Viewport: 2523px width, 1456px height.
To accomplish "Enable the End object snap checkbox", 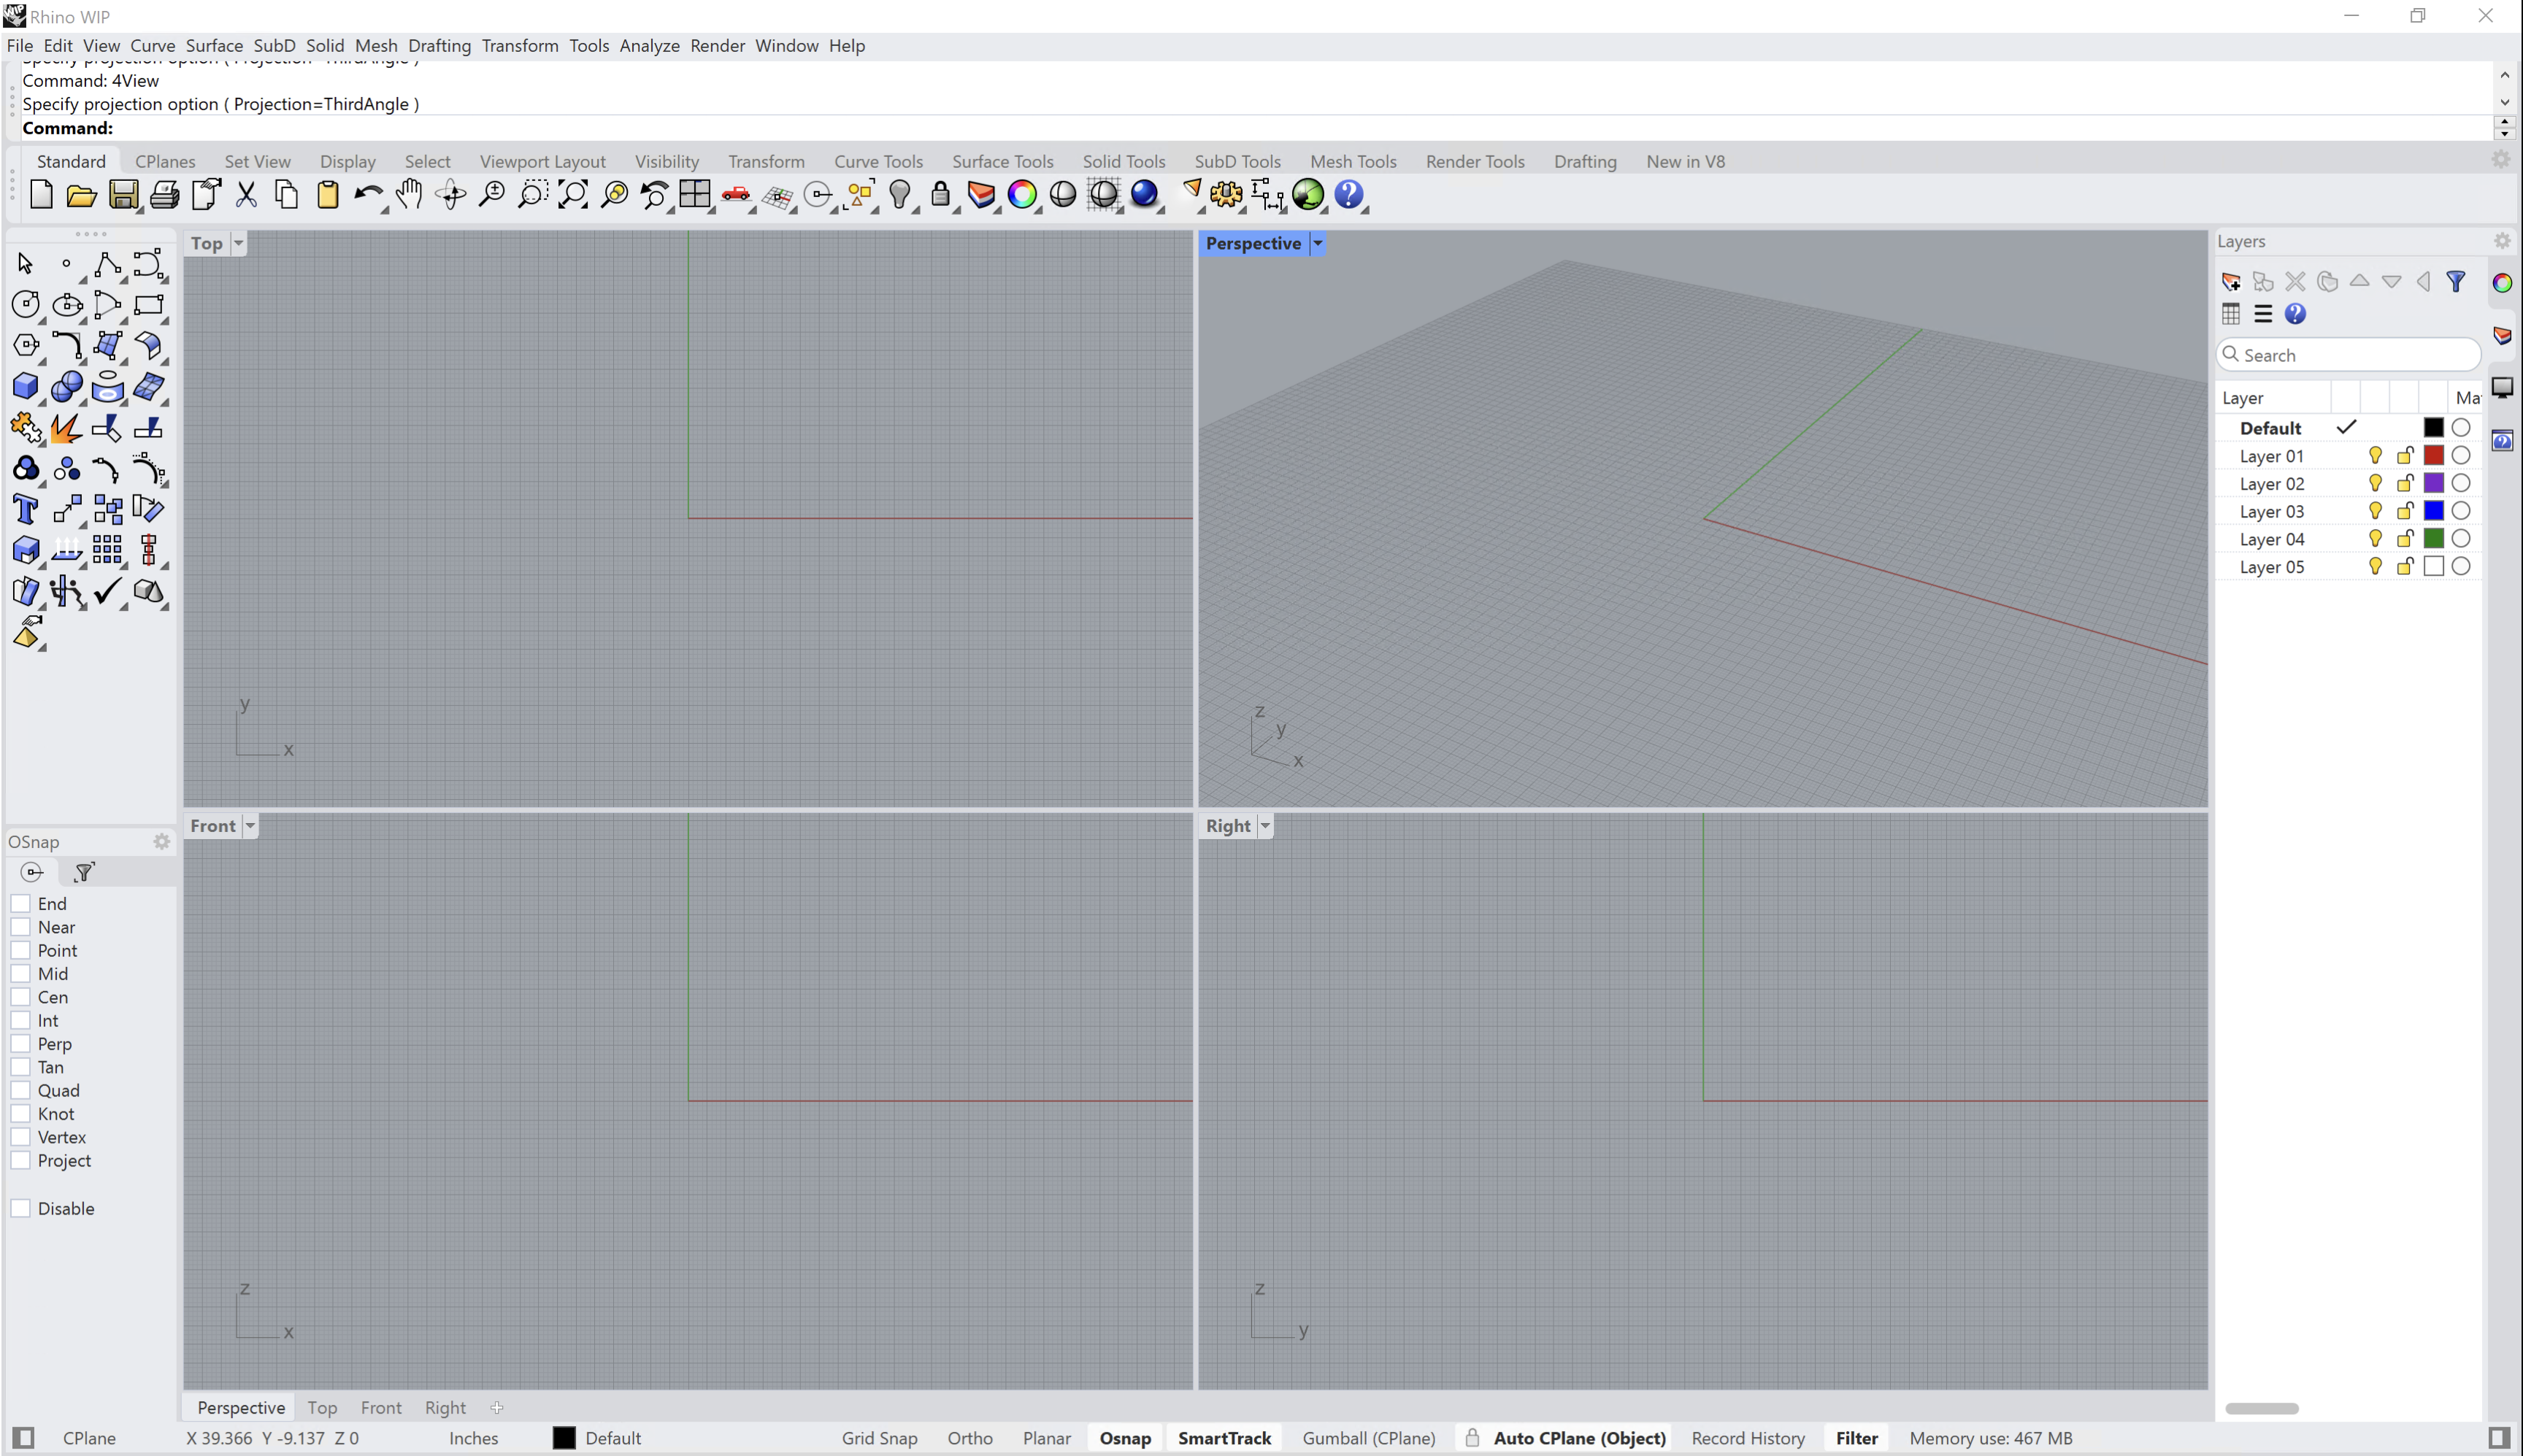I will coord(21,903).
